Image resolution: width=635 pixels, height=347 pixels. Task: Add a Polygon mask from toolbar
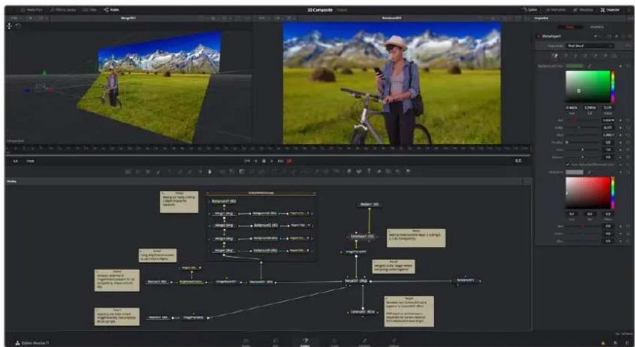pyautogui.click(x=293, y=171)
